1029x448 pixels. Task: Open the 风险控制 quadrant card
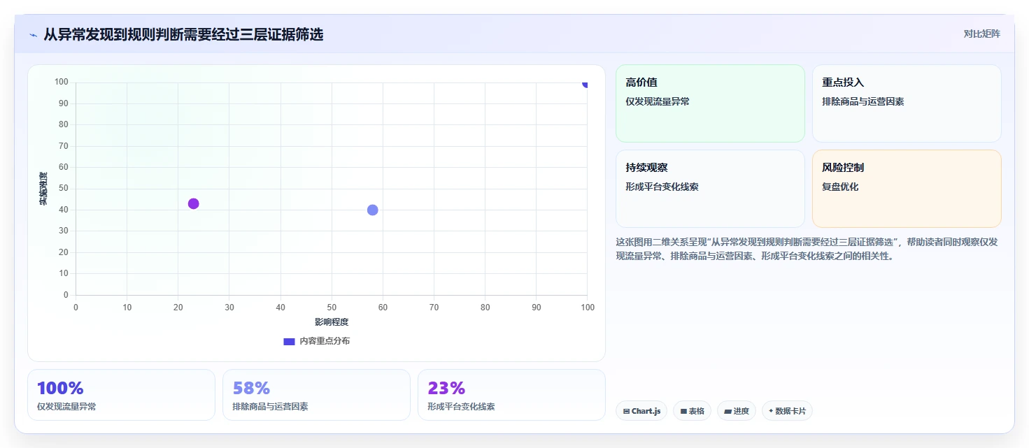[907, 189]
